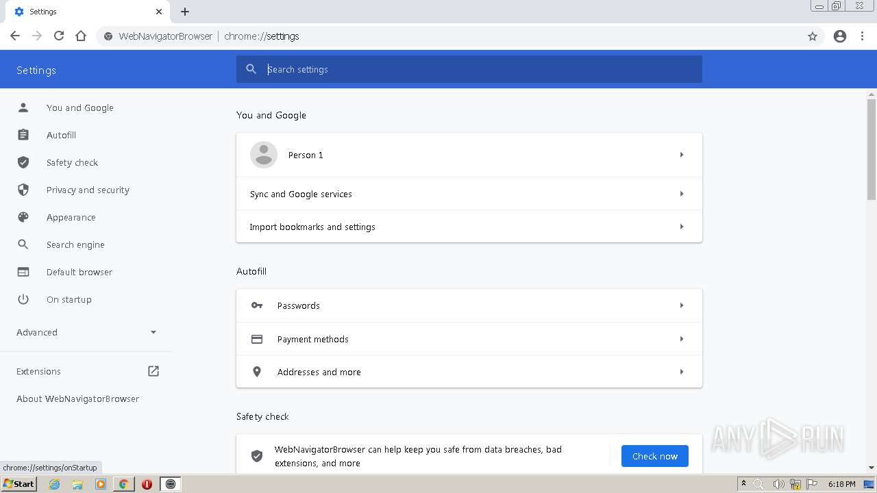Viewport: 877px width, 493px height.
Task: Select Search engine in the sidebar
Action: click(x=75, y=244)
